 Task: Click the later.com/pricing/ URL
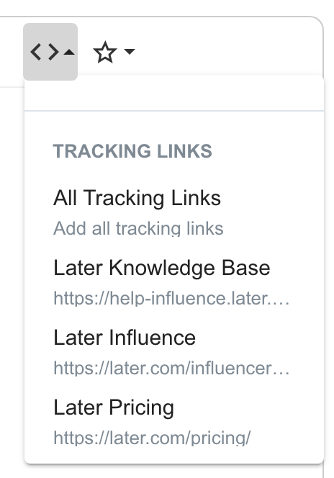point(152,438)
